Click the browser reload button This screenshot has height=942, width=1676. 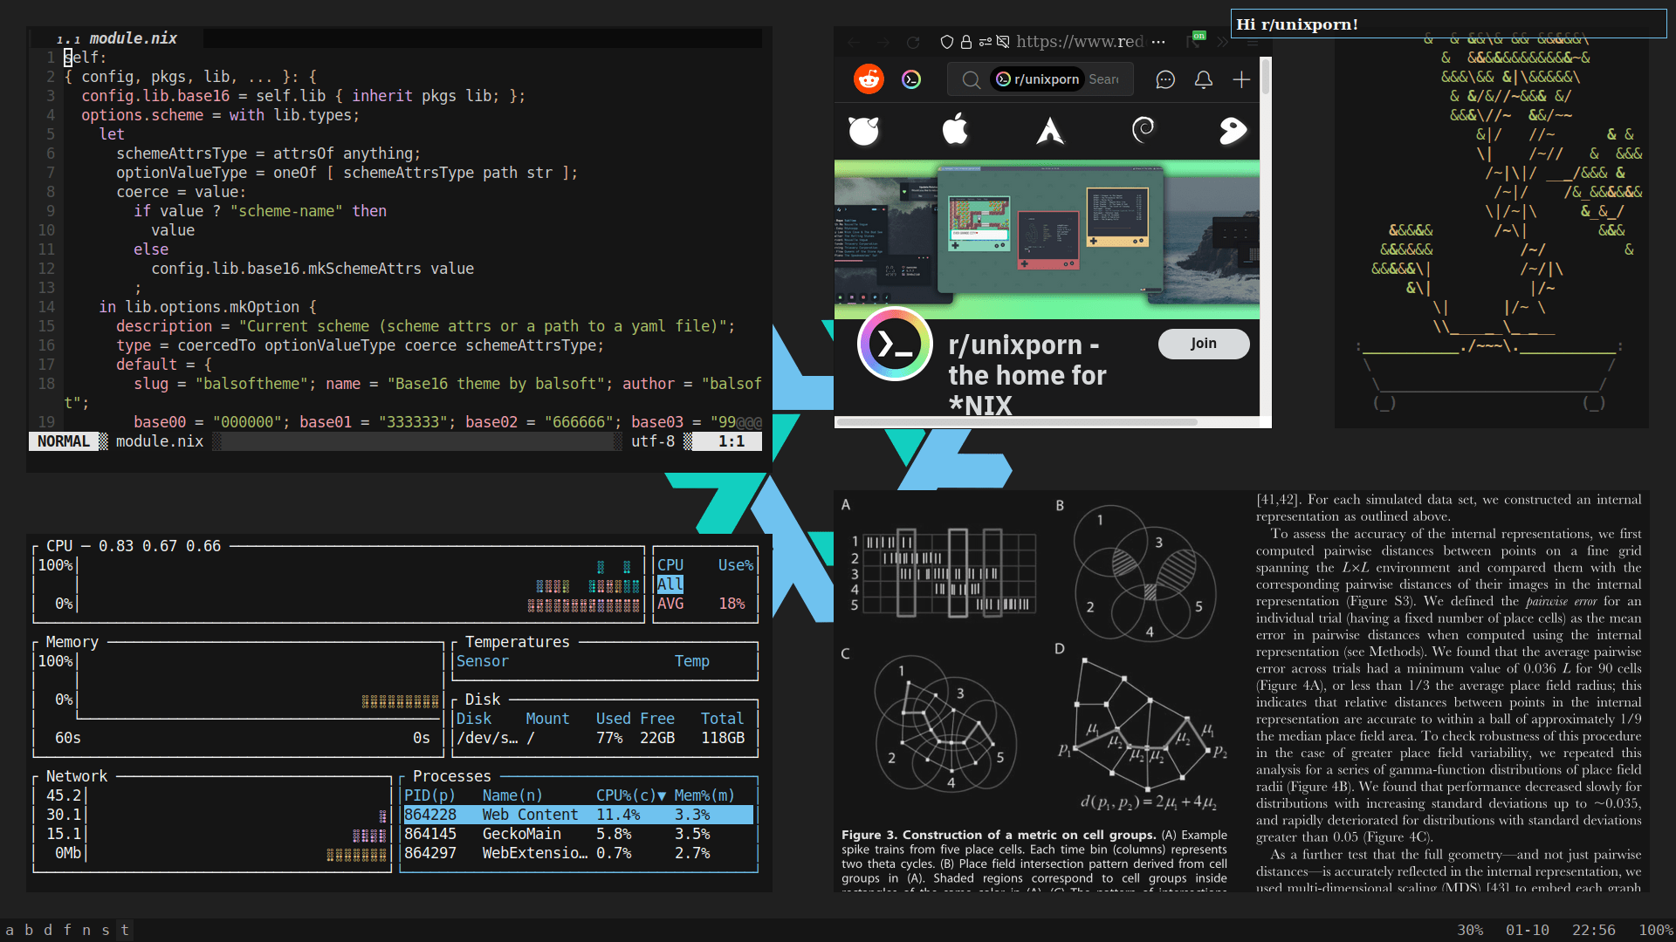(x=912, y=42)
